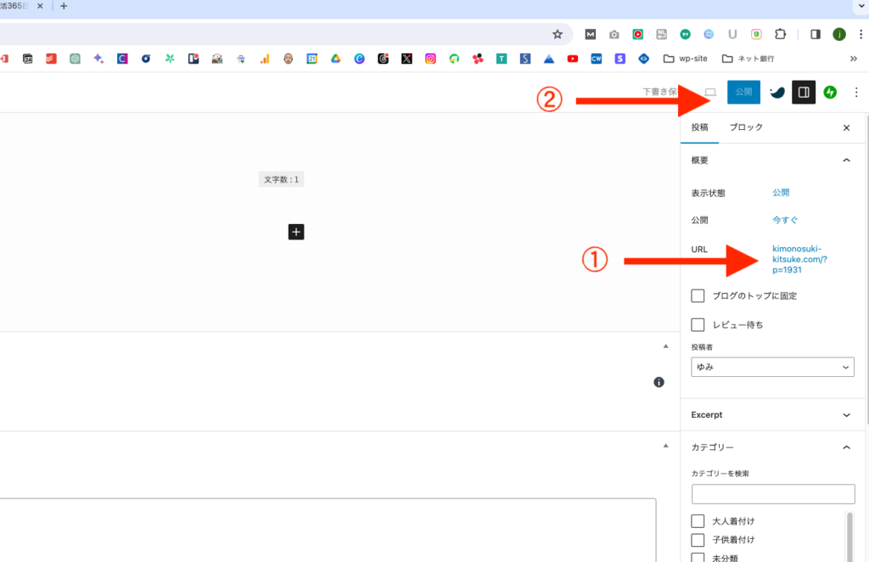Check ブログのトップに固定 checkbox
The height and width of the screenshot is (562, 869).
click(x=698, y=296)
